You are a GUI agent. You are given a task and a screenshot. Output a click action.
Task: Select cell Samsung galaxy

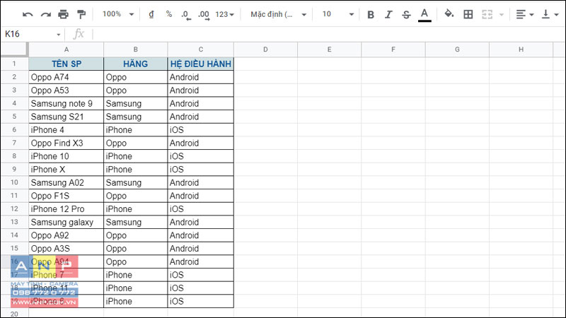[67, 222]
